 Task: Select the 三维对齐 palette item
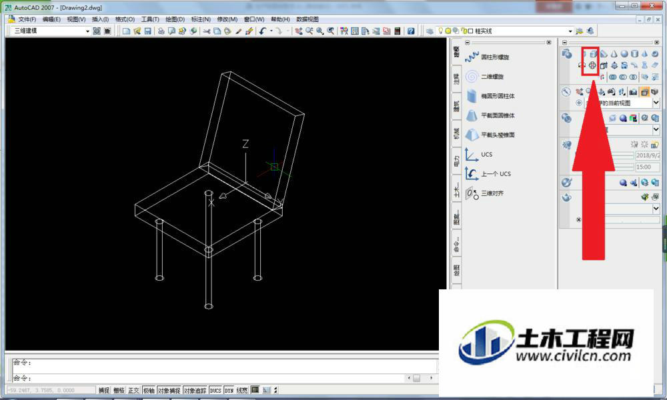[484, 193]
